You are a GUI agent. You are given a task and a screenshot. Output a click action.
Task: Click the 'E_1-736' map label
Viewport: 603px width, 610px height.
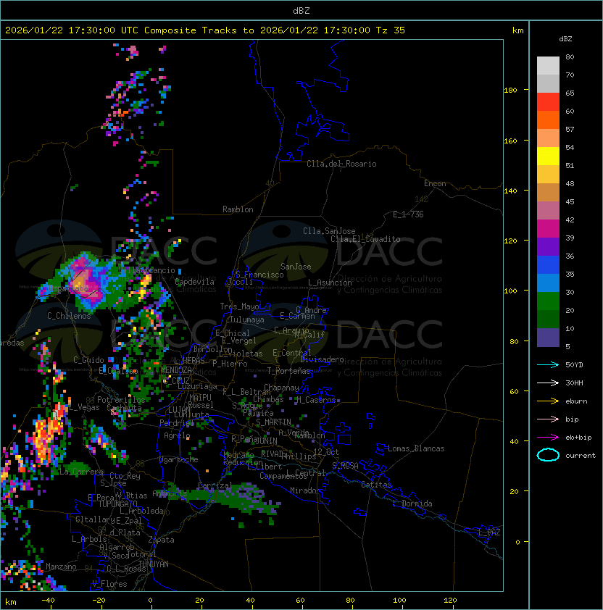pyautogui.click(x=408, y=214)
